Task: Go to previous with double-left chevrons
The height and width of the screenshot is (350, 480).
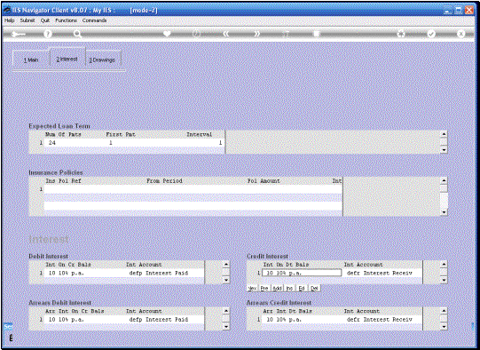Action: coord(226,34)
